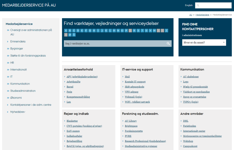This screenshot has height=150, width=234.
Task: Open the VPN-adgang link
Action: (x=132, y=92)
